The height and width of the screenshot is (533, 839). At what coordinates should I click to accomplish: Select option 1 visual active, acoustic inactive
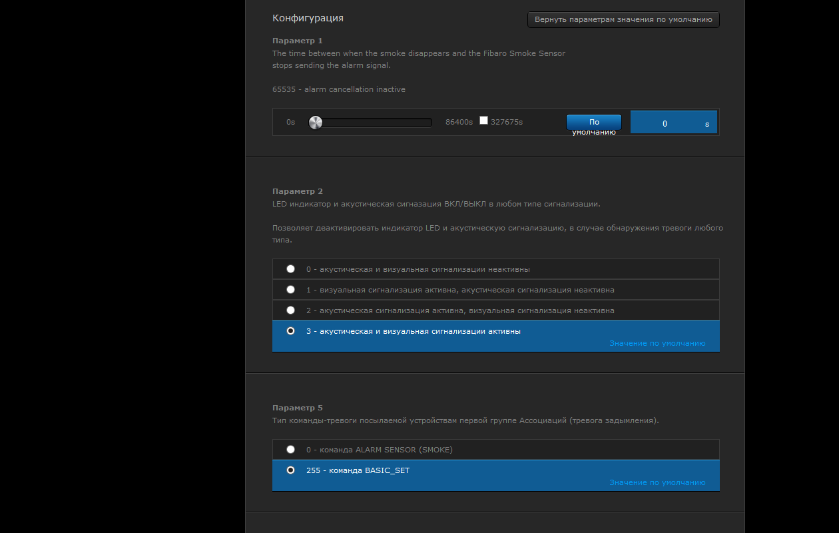click(290, 290)
